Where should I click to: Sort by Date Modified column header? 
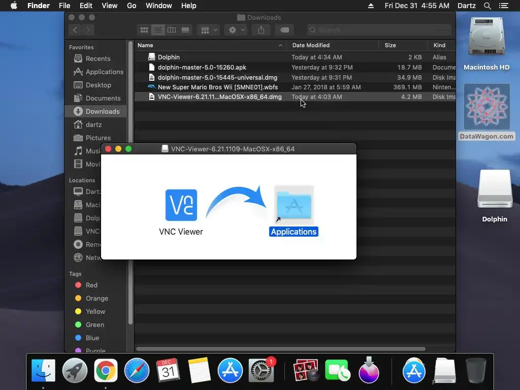[333, 45]
